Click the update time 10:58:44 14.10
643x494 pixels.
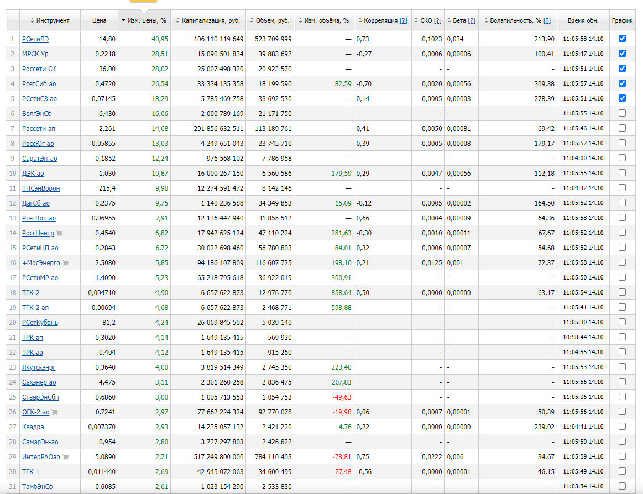coord(583,338)
